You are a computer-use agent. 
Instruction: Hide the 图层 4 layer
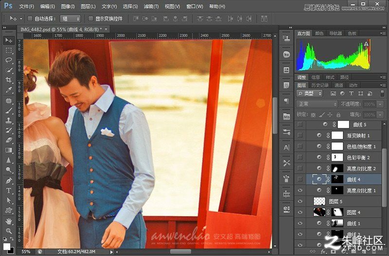coord(300,212)
